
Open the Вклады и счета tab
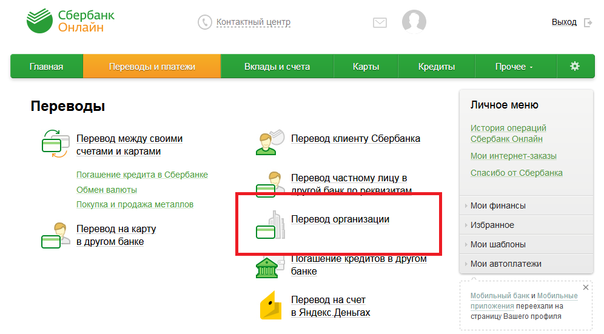tap(277, 66)
